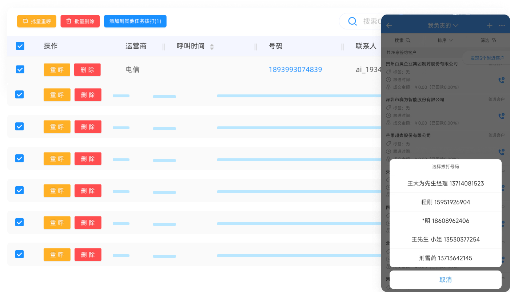Dial *明 18608962406
Image resolution: width=510 pixels, height=292 pixels.
tap(446, 221)
